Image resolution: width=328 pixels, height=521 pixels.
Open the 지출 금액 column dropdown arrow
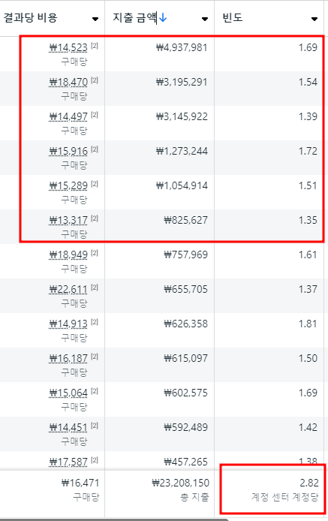(x=205, y=19)
